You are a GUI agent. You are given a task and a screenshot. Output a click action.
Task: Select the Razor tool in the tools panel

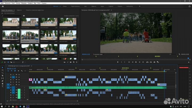click(x=3, y=75)
